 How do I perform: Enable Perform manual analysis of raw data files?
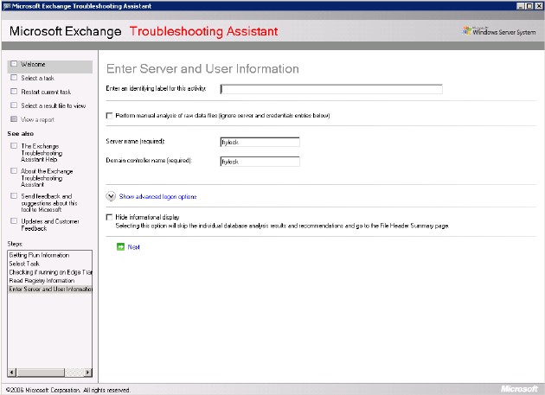(x=109, y=116)
